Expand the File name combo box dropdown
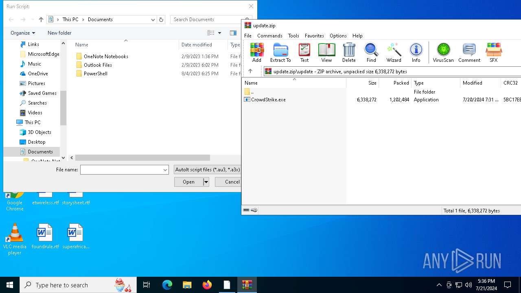521x293 pixels. click(165, 170)
